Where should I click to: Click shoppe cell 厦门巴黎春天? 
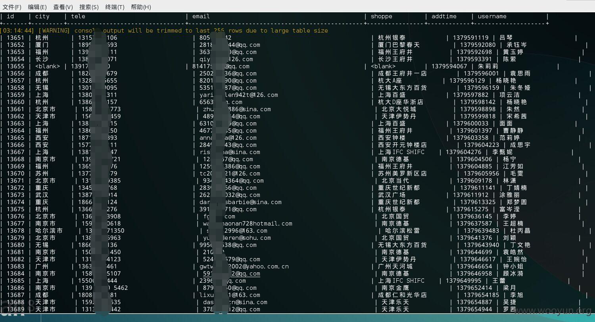point(399,45)
